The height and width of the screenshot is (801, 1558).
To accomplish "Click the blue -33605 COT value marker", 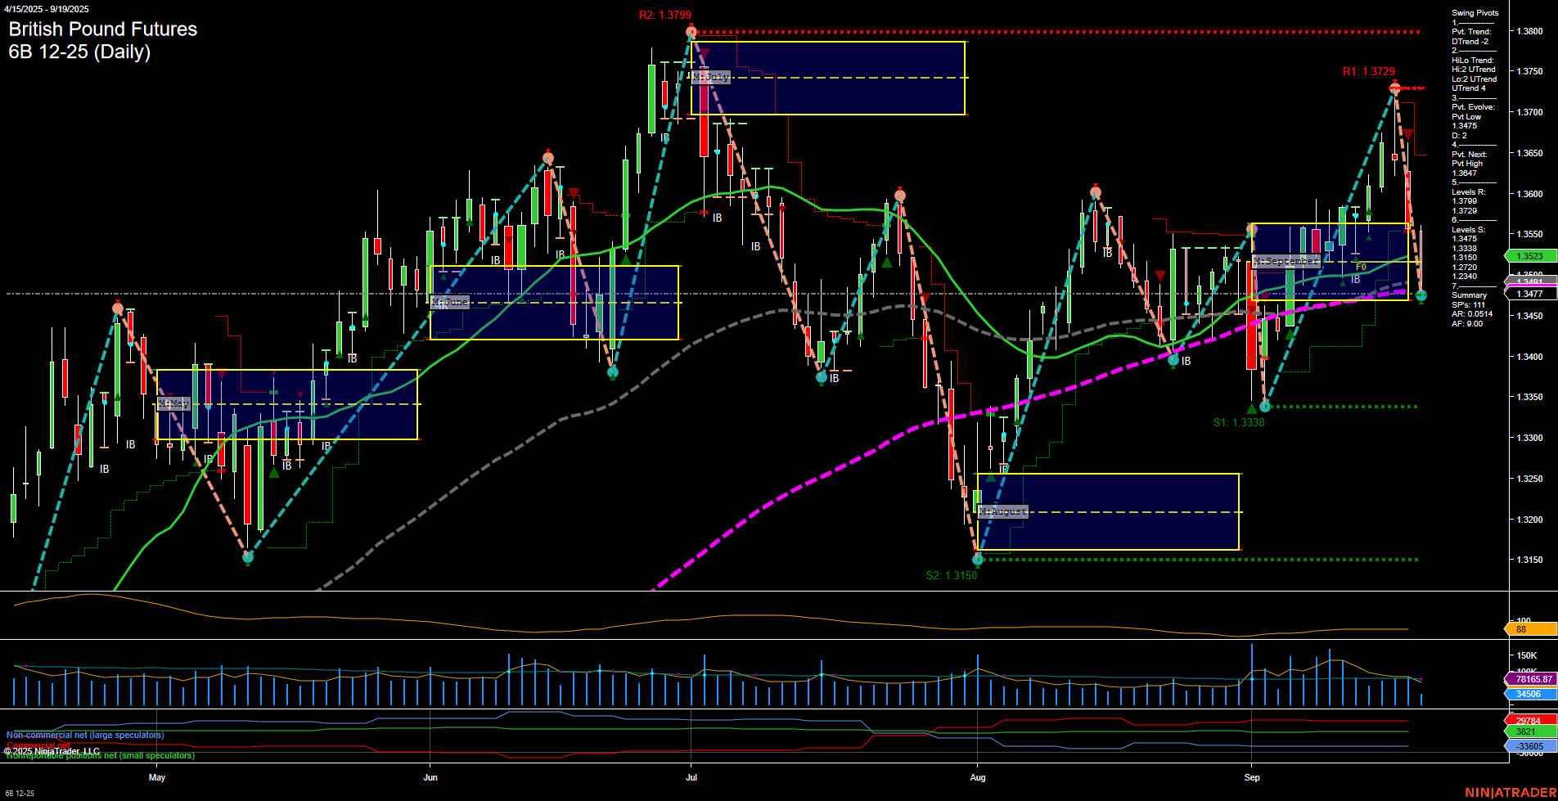I will (x=1530, y=746).
